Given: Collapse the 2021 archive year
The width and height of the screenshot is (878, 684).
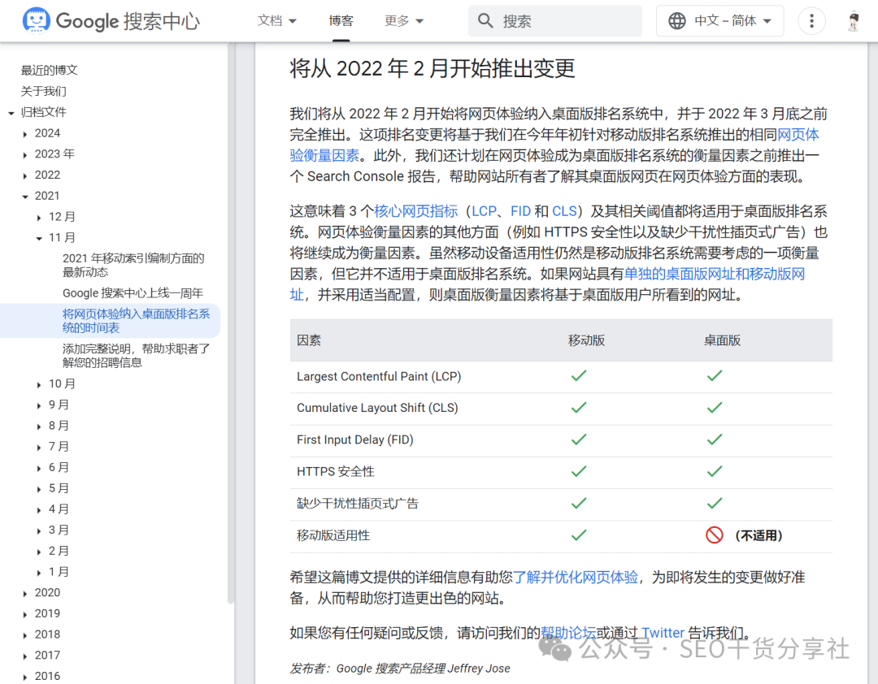Looking at the screenshot, I should point(25,197).
